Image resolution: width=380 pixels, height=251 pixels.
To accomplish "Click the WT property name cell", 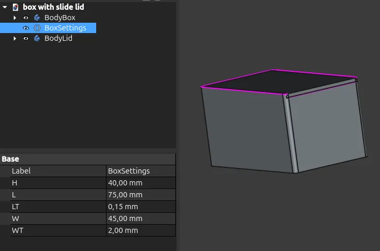I will point(58,230).
